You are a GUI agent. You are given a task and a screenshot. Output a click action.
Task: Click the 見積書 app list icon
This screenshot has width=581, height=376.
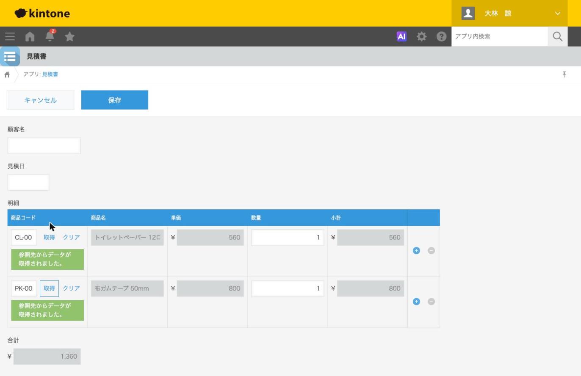click(x=10, y=56)
